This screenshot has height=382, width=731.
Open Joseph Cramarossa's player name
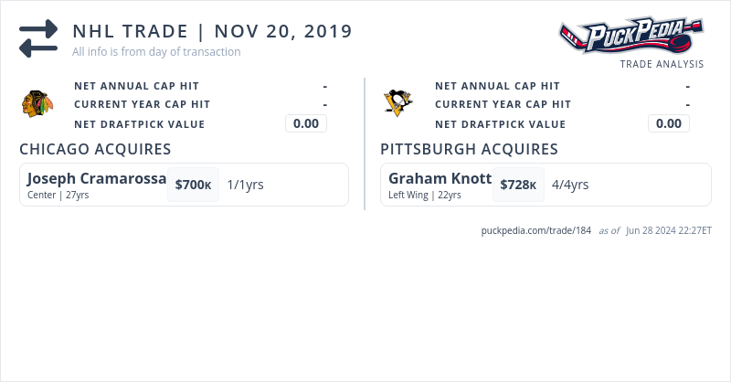point(97,178)
